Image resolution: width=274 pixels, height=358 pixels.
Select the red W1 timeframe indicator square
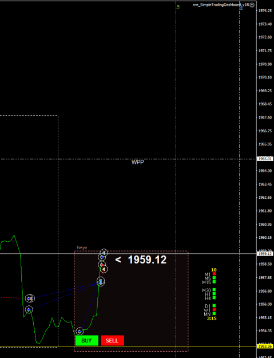pos(214,309)
